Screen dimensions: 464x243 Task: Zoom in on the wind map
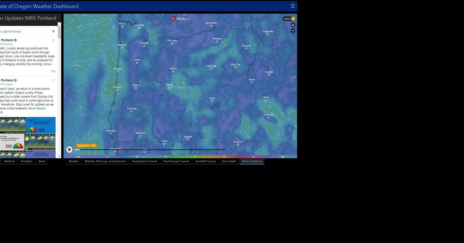tap(293, 25)
